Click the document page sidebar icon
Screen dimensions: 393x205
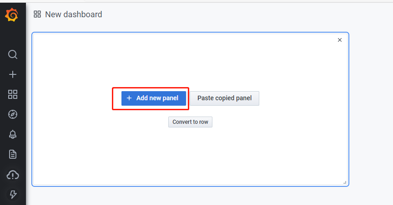point(13,154)
